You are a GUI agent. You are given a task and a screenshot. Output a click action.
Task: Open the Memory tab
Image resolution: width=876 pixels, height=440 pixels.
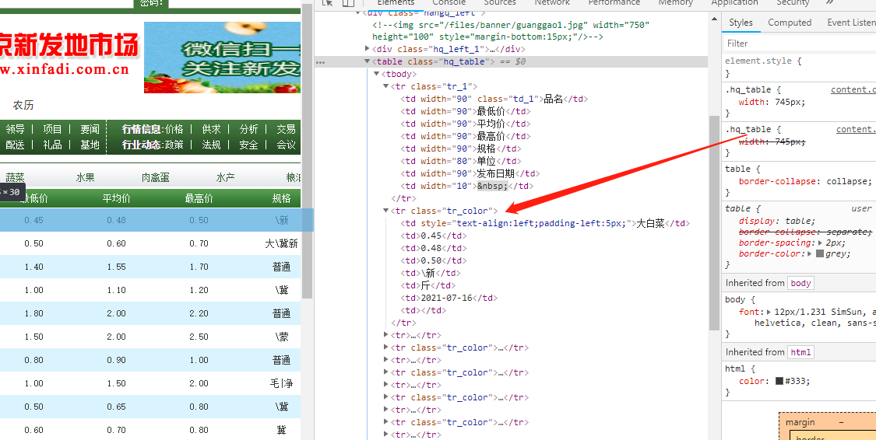[x=675, y=3]
